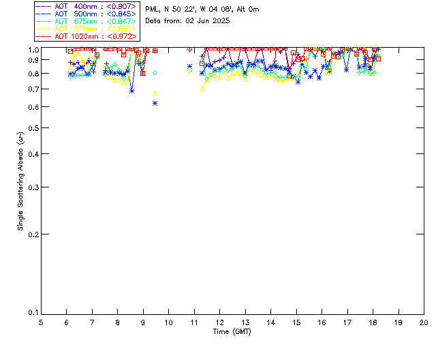
Task: Click the 0.2 y-axis tick label
Action: 33,234
